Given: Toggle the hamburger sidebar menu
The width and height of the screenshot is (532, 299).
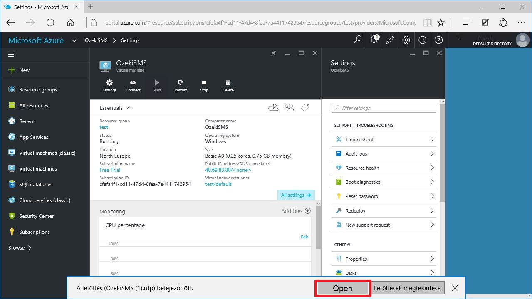Looking at the screenshot, I should coord(11,54).
